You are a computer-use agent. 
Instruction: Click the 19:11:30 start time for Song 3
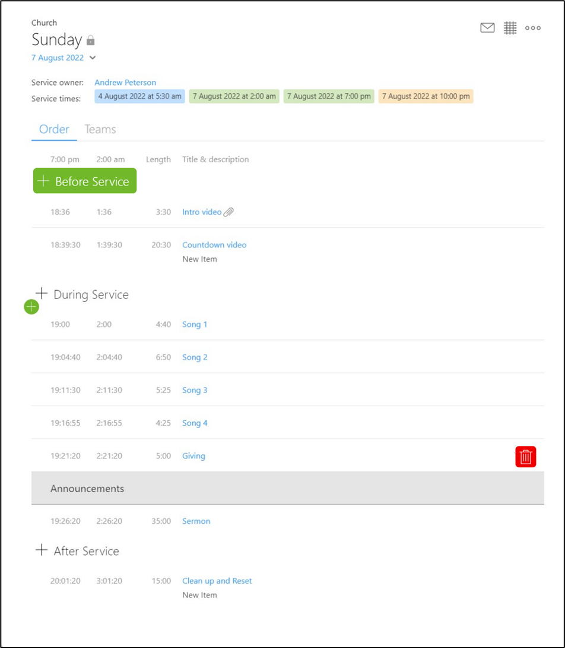[66, 390]
